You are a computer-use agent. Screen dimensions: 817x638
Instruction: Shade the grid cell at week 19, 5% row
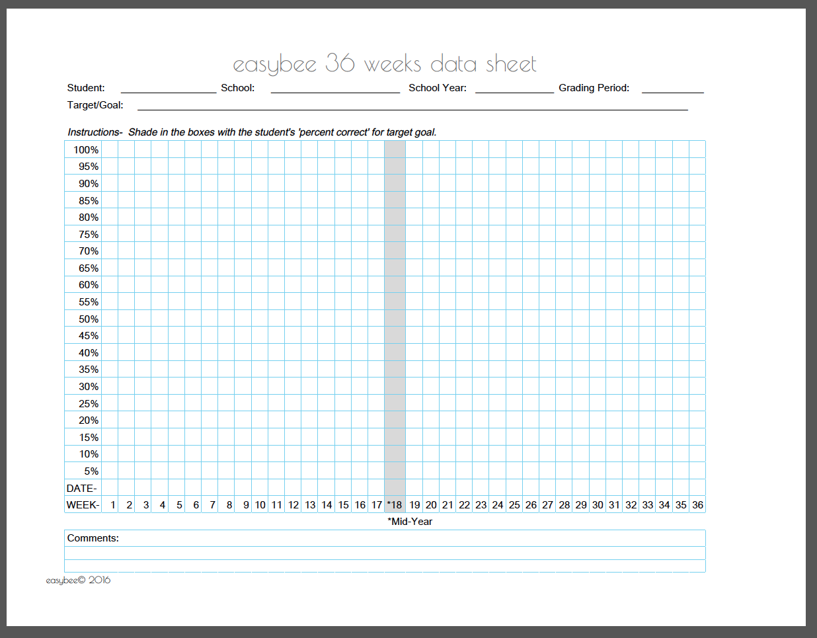point(414,471)
